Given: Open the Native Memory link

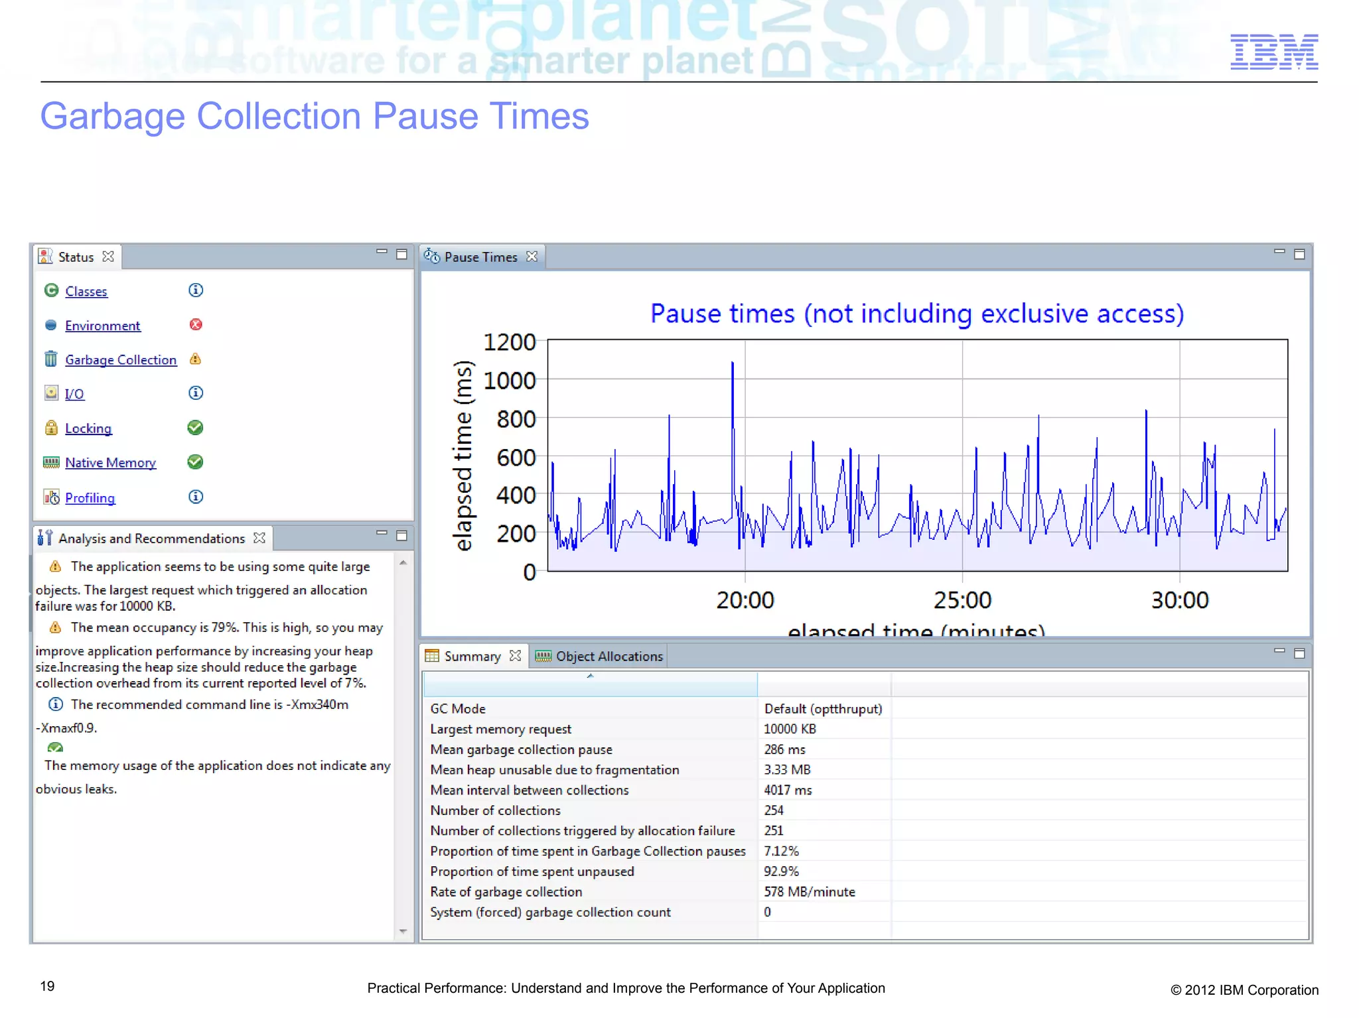Looking at the screenshot, I should (111, 463).
